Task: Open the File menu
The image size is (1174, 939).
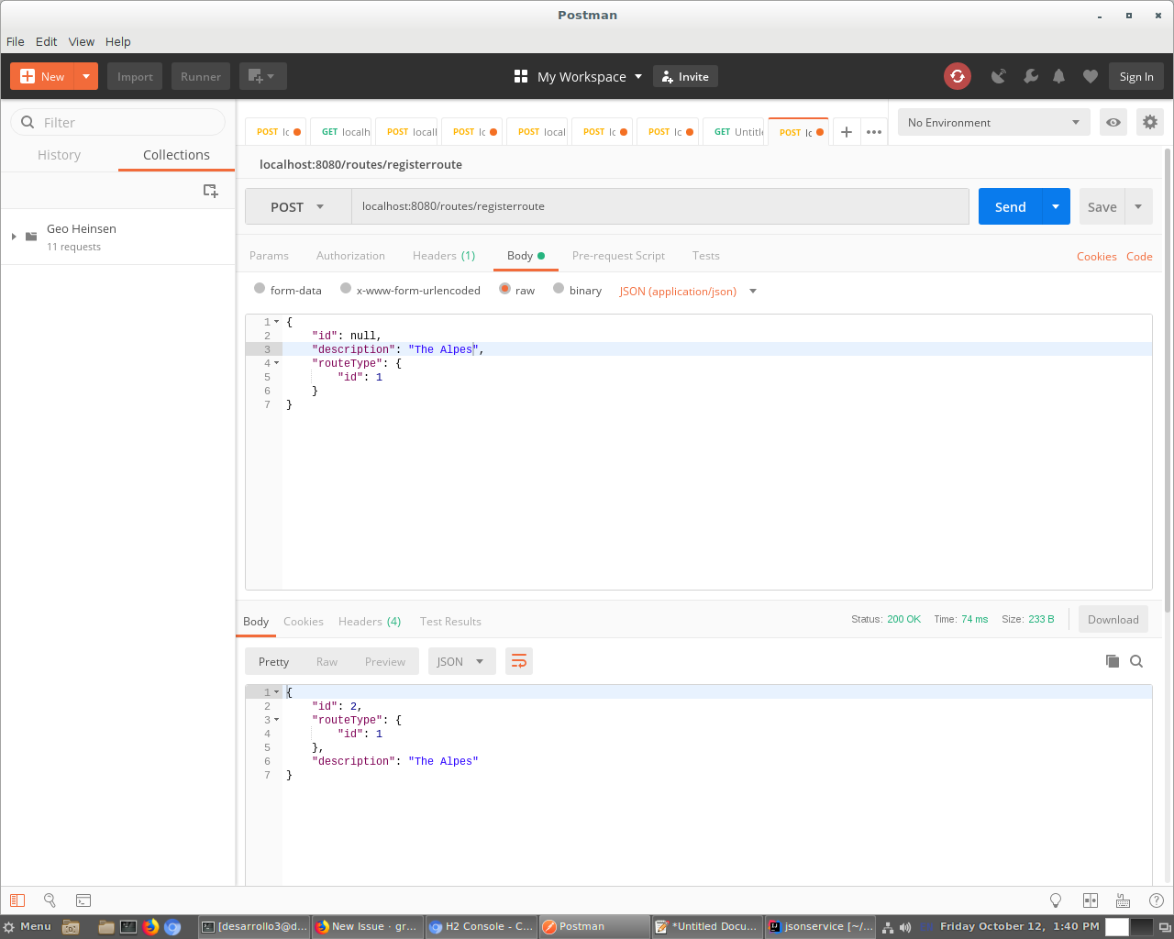Action: pyautogui.click(x=16, y=41)
